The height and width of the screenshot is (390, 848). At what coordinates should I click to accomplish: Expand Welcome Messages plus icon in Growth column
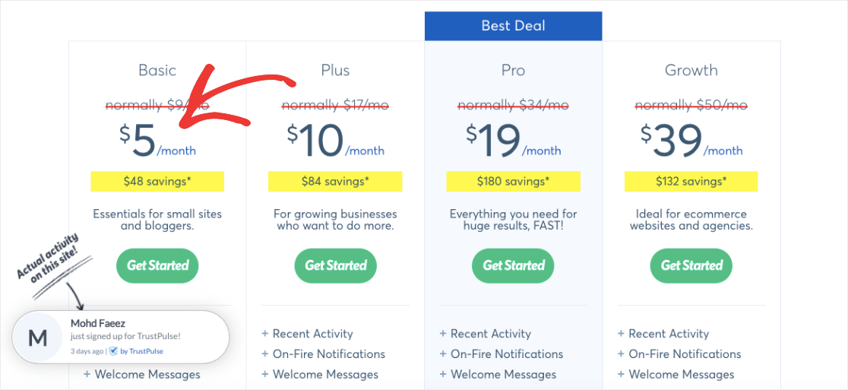click(621, 374)
